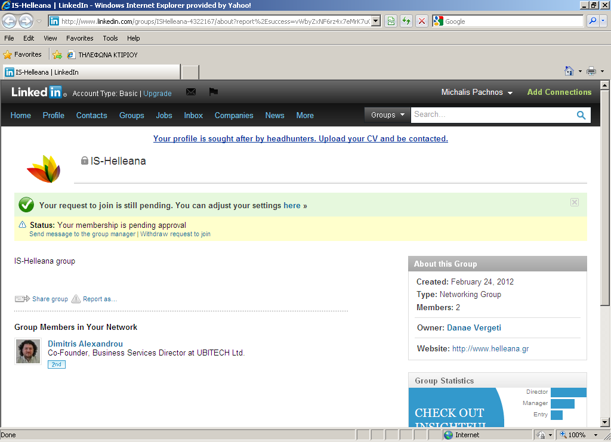
Task: Open the News nav item
Action: pyautogui.click(x=274, y=115)
